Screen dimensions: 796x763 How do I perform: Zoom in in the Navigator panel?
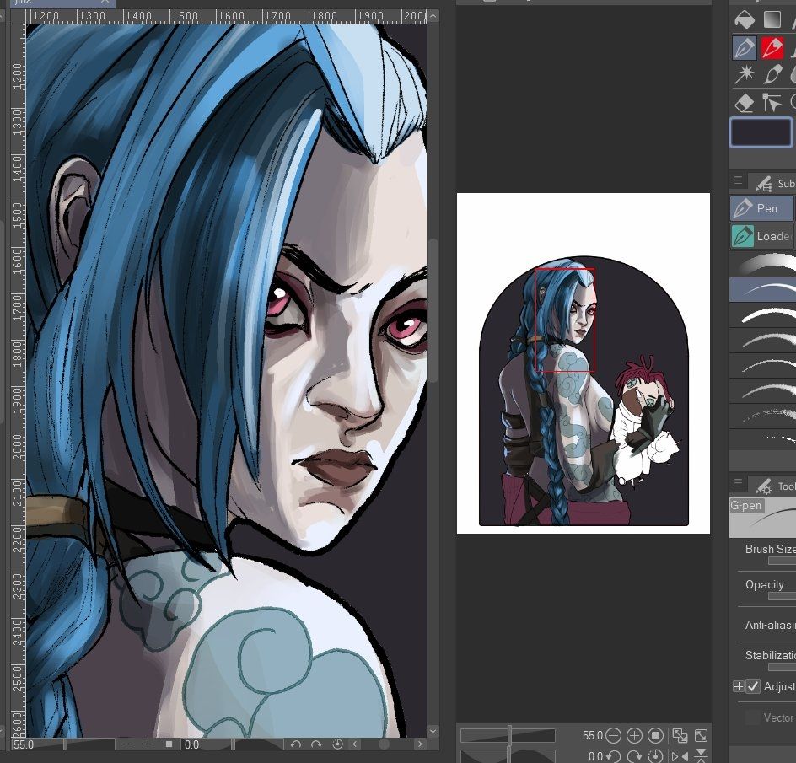tap(634, 735)
